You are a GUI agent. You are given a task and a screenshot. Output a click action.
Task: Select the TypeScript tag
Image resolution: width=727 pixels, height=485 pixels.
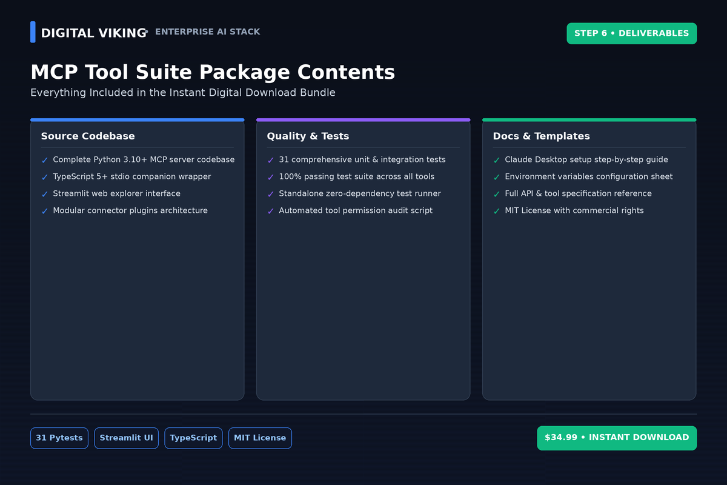pos(193,438)
